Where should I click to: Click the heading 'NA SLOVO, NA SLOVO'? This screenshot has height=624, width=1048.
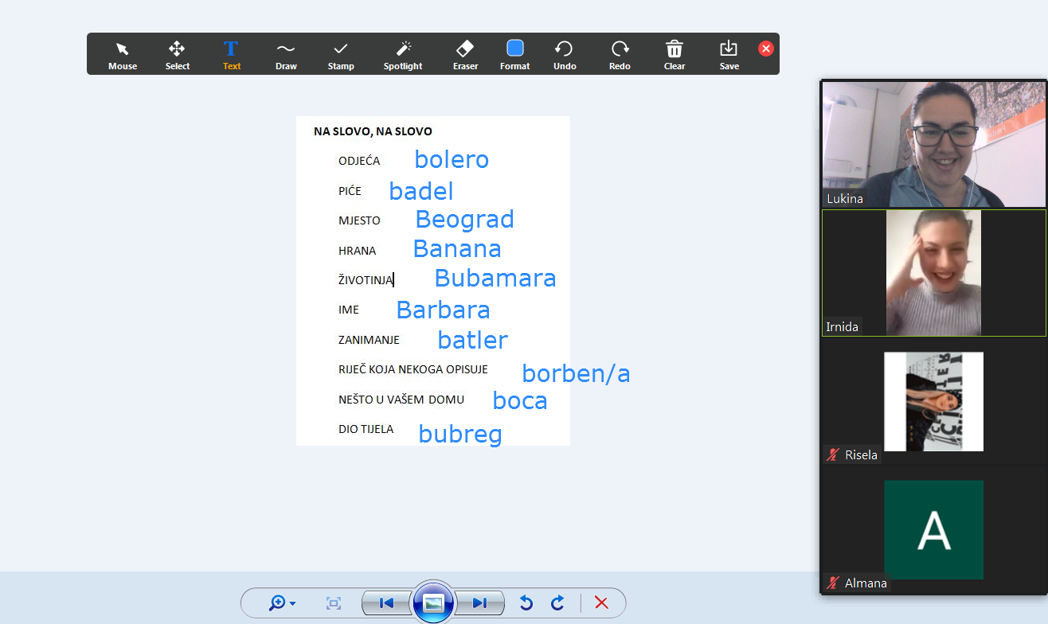[x=373, y=131]
